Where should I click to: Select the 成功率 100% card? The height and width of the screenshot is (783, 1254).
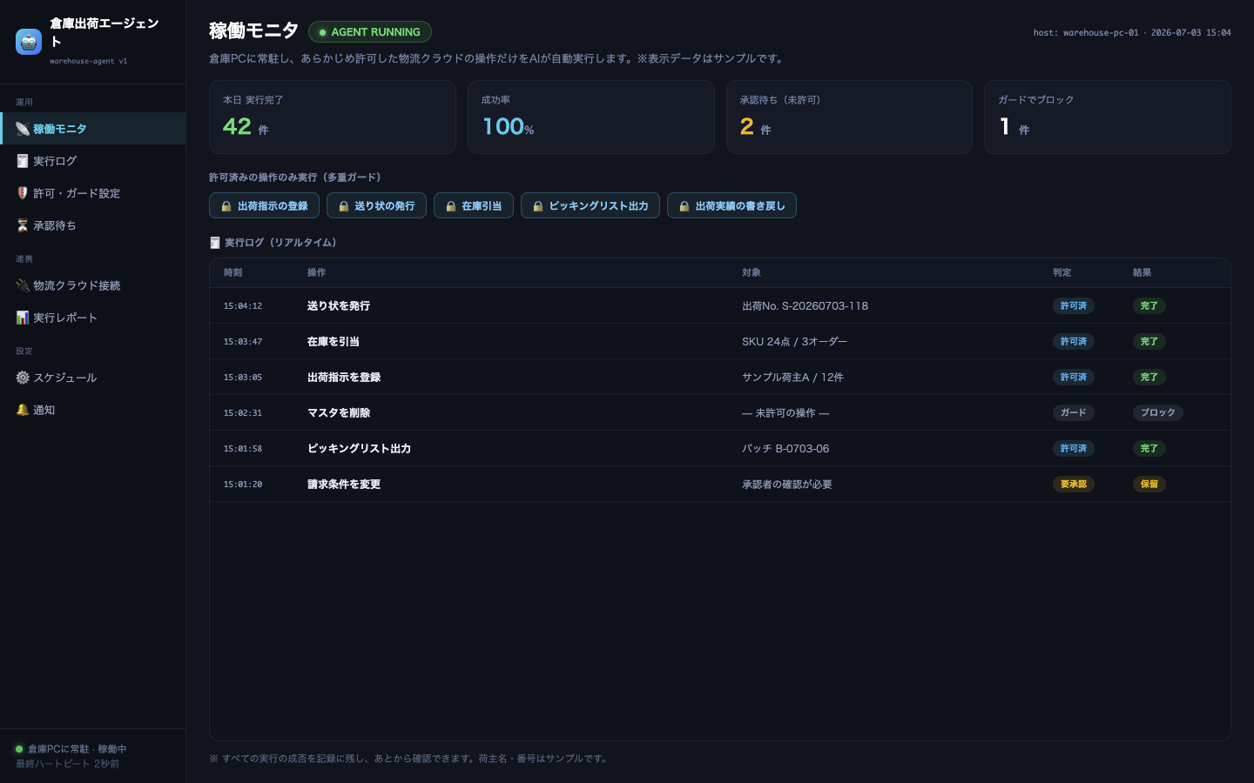point(591,117)
